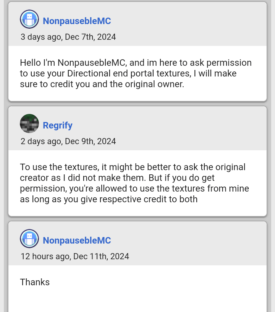Image resolution: width=275 pixels, height=312 pixels.
Task: Open NonpausebleMC's avatar beside the Thanks reply
Action: pos(29,239)
